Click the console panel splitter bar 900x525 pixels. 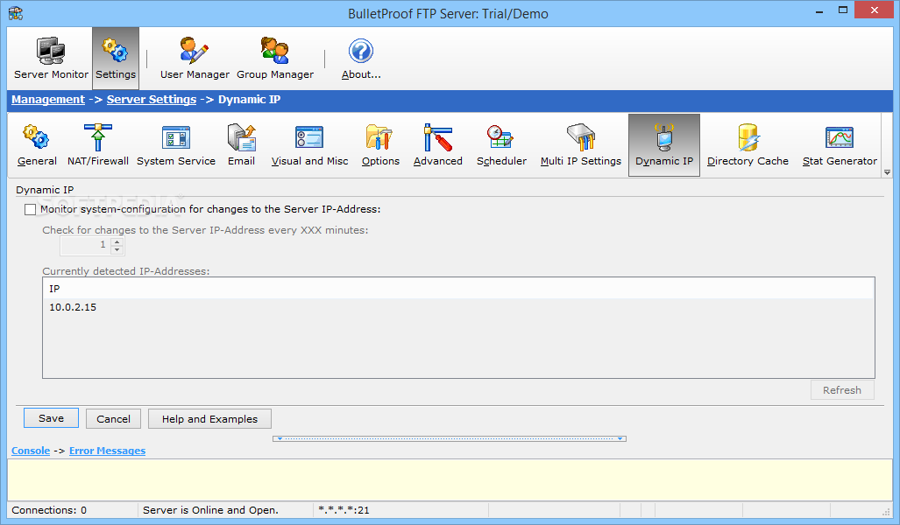point(450,438)
